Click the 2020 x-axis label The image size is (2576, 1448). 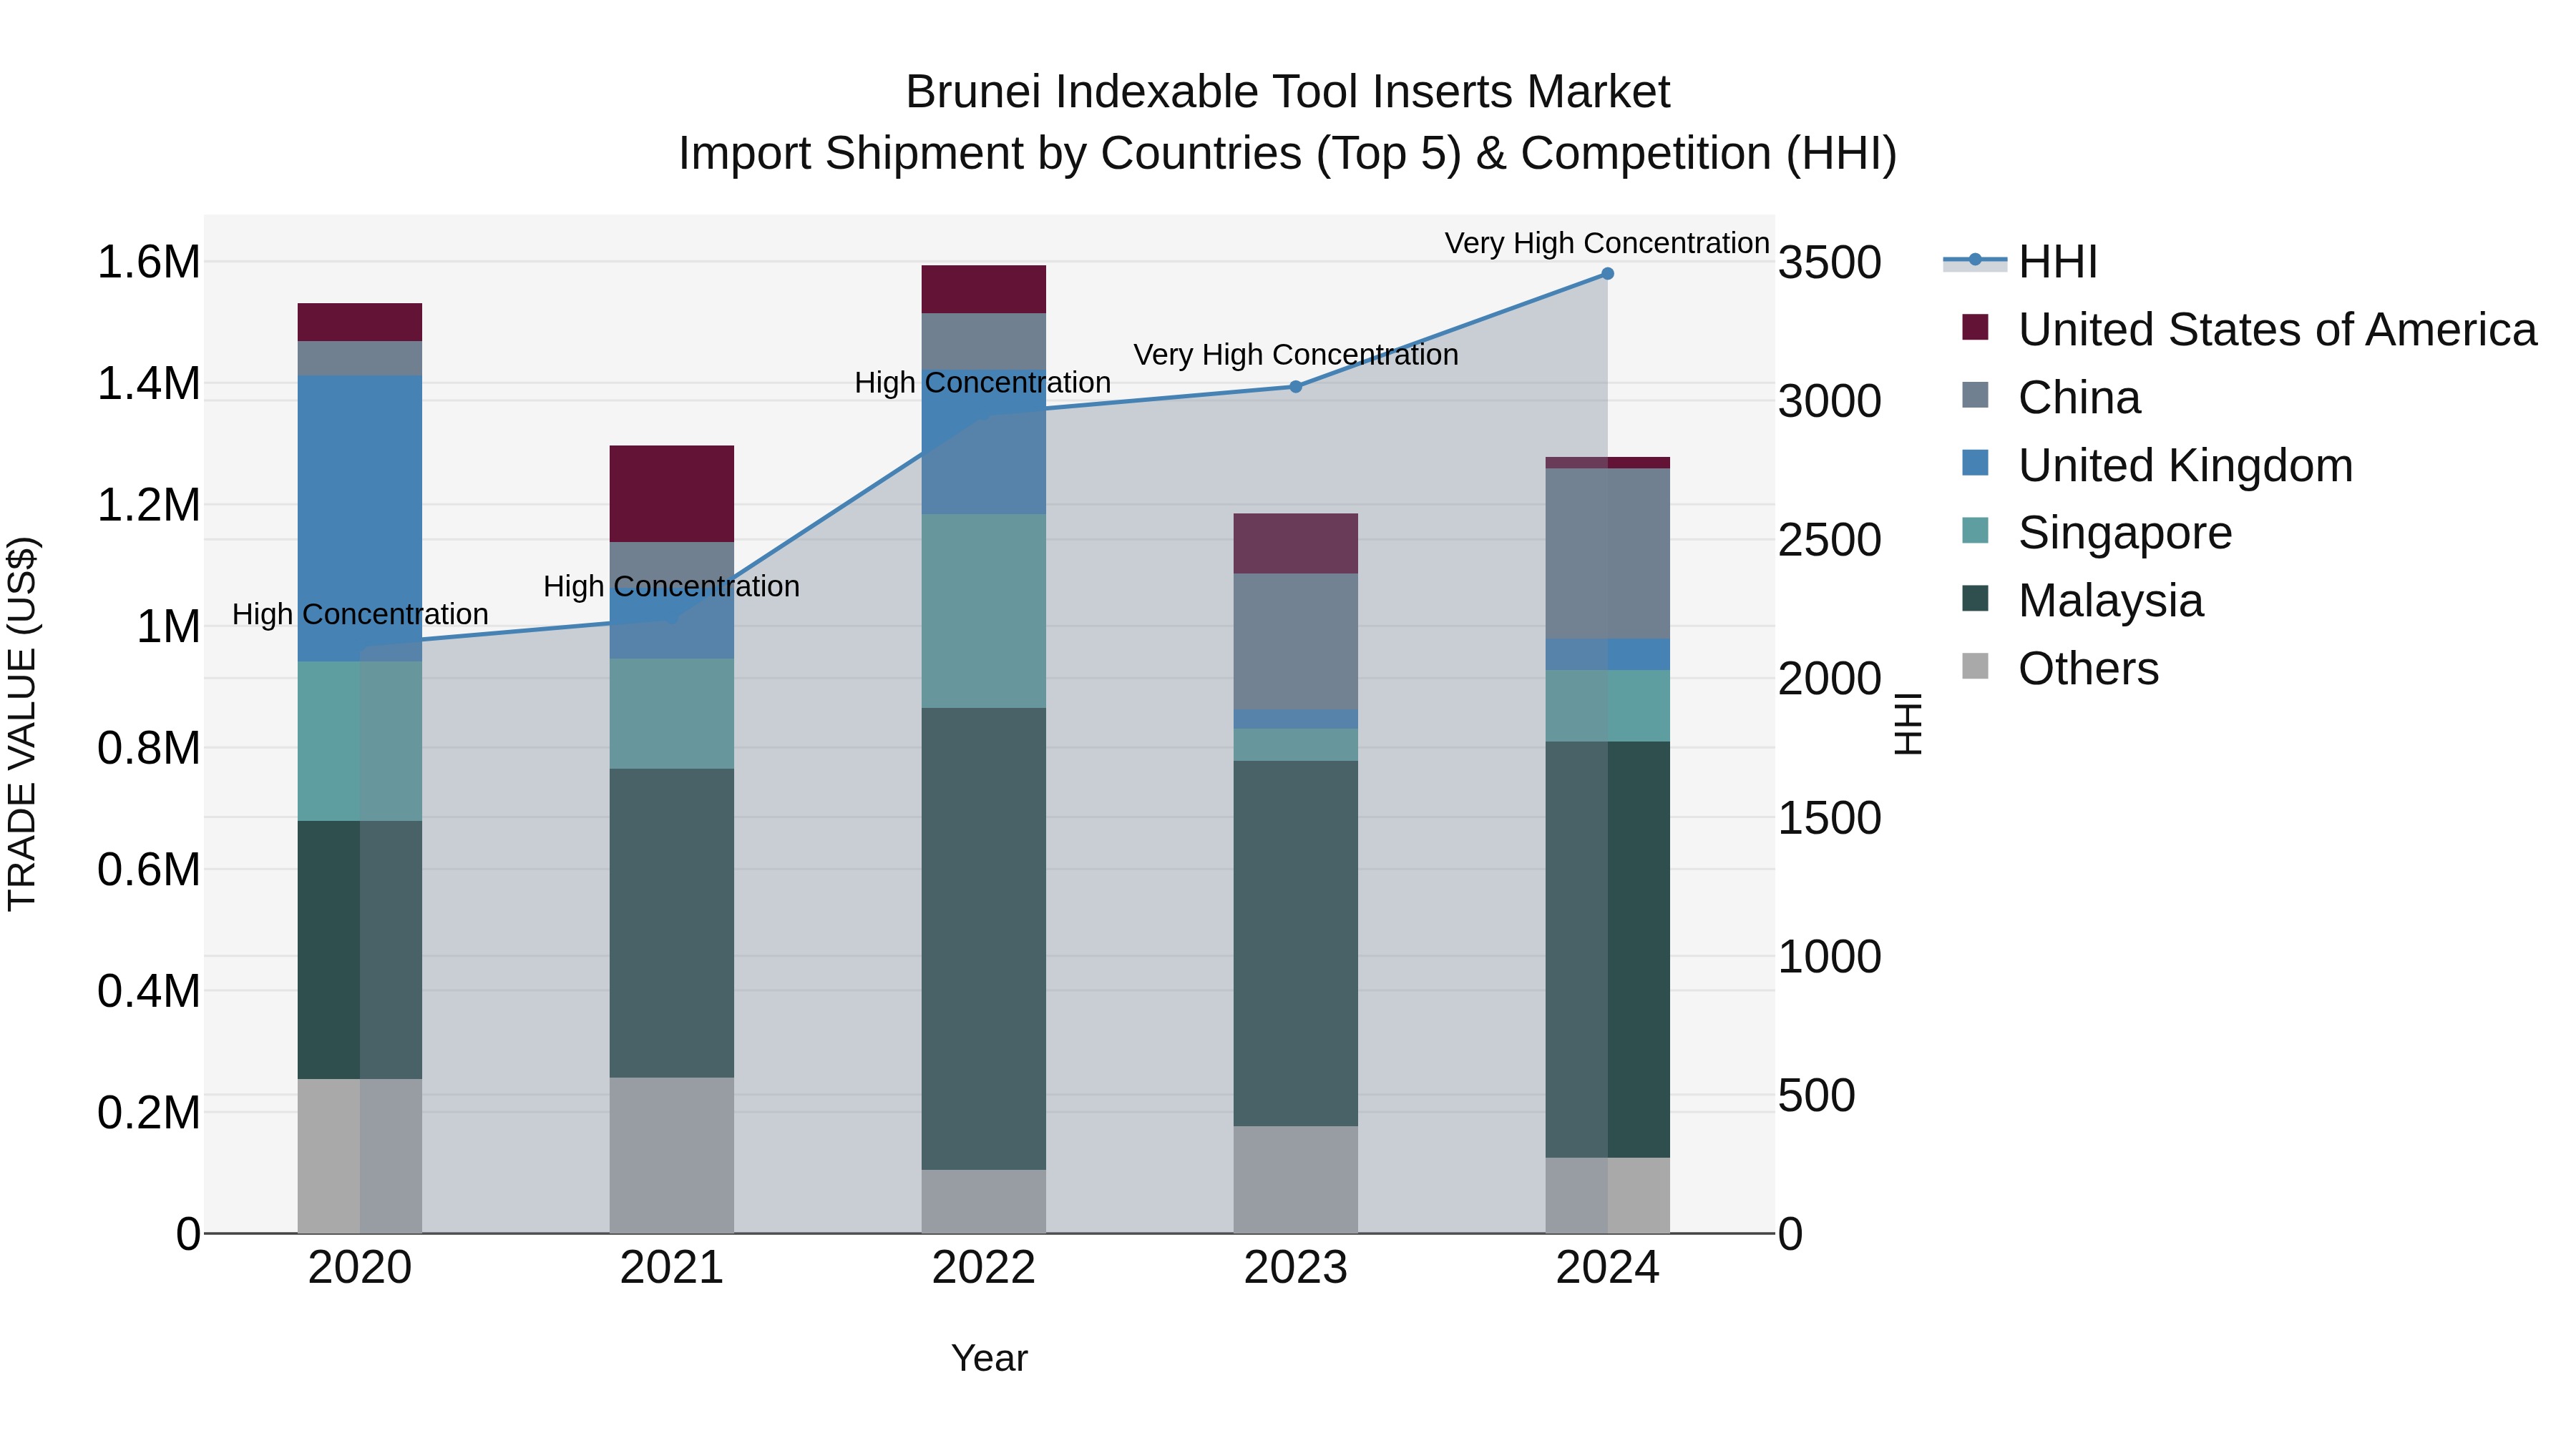click(360, 1268)
